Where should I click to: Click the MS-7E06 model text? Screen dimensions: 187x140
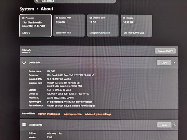(26, 53)
